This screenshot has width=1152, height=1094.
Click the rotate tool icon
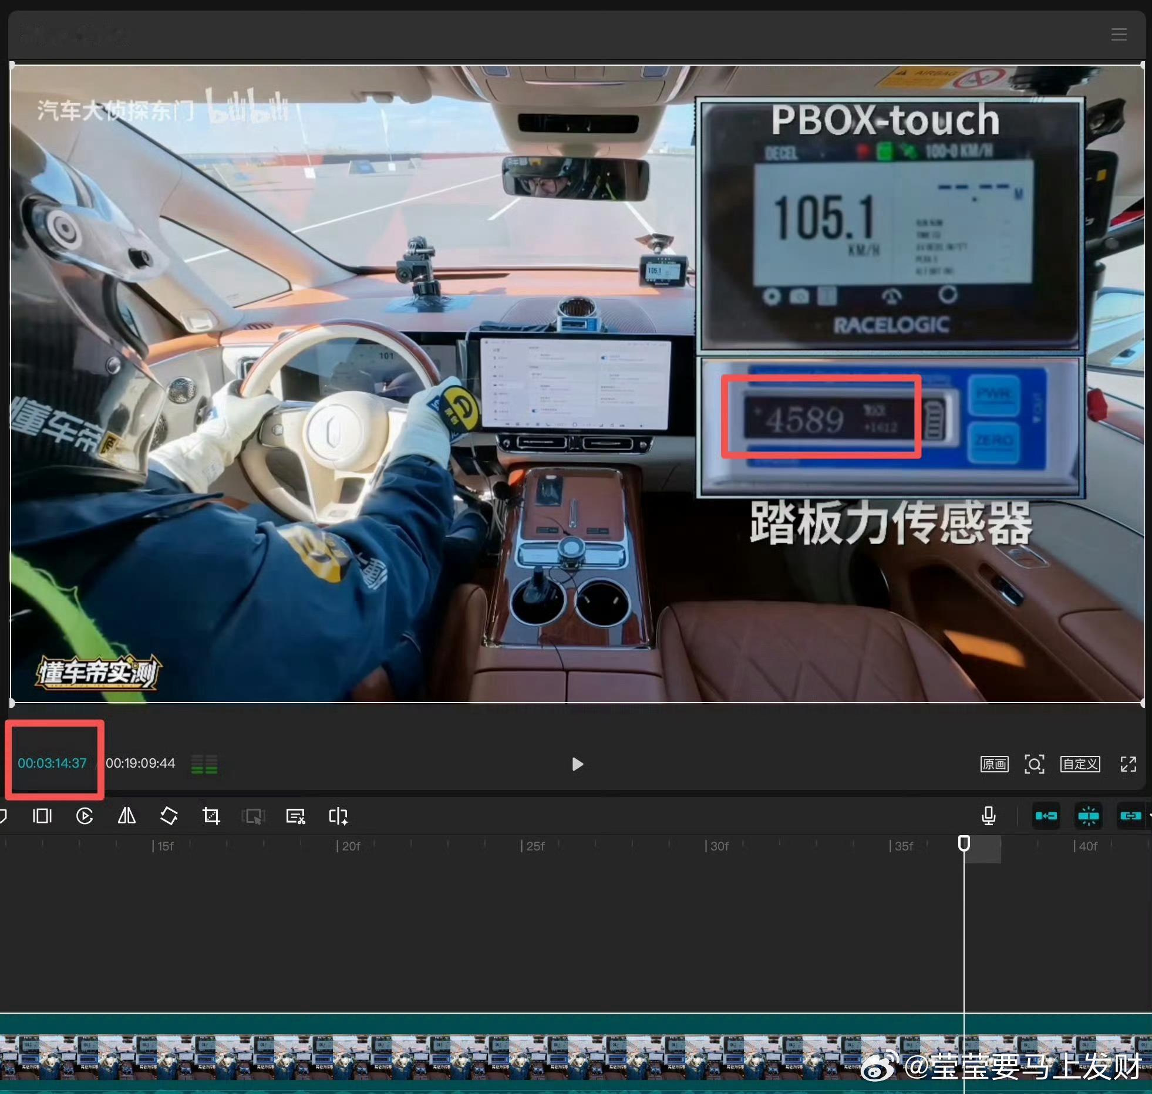click(x=169, y=816)
